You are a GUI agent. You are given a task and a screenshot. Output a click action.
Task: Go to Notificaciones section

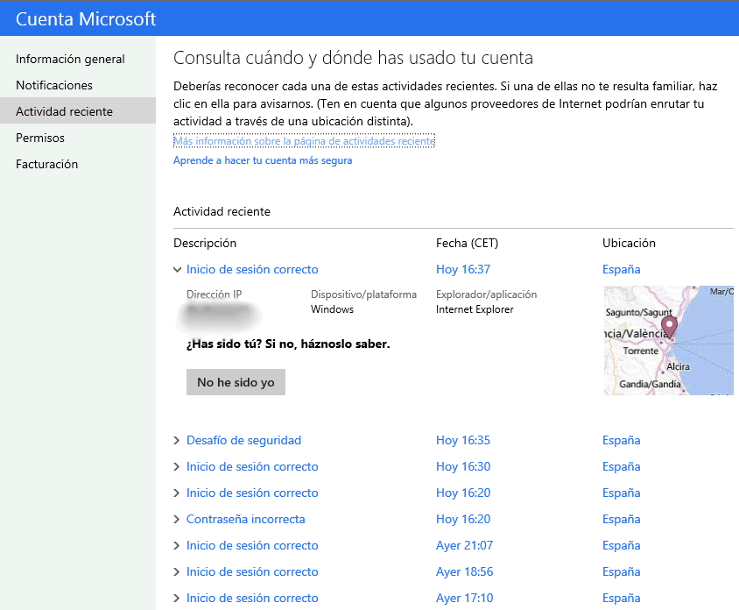54,85
